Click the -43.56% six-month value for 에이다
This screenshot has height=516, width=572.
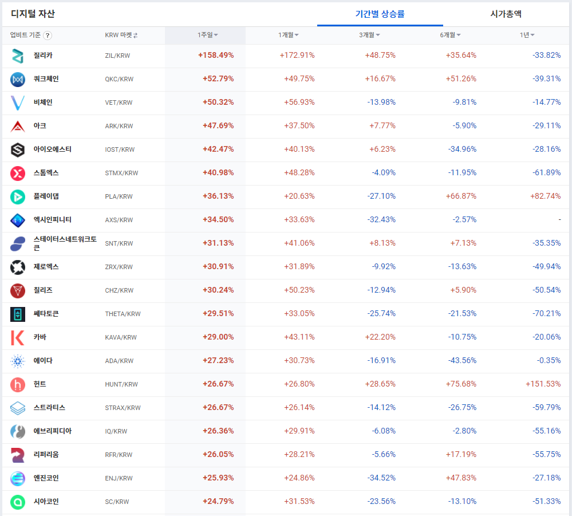(462, 361)
